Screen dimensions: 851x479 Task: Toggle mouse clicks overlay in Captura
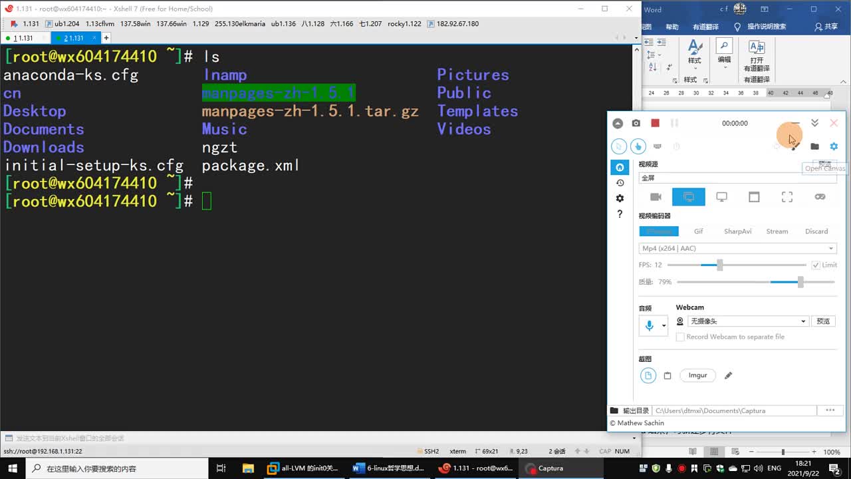[638, 146]
